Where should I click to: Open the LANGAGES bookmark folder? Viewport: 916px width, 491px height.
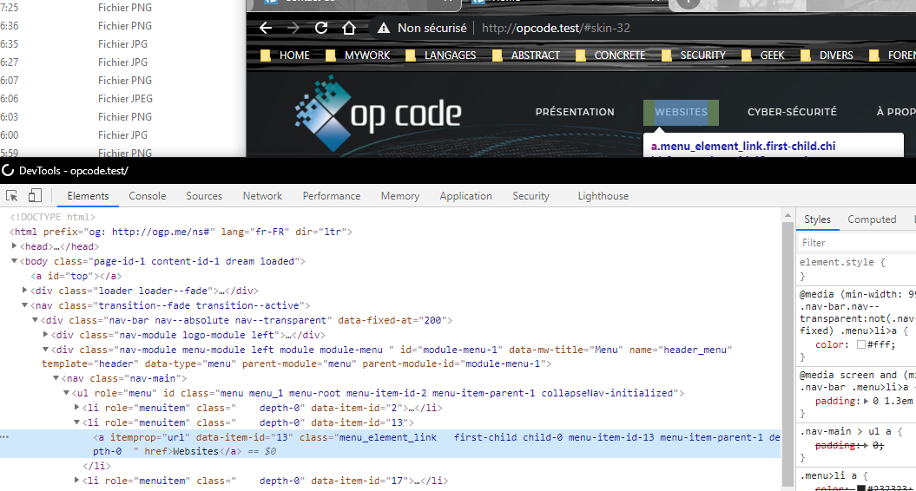pyautogui.click(x=440, y=56)
